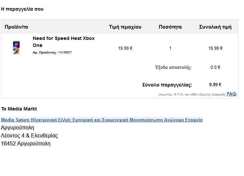Click the 0.0 € shipping cost
Image resolution: width=244 pixels, height=176 pixels.
coord(216,67)
